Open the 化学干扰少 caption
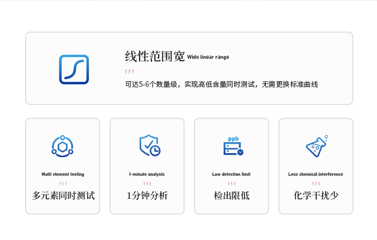This screenshot has width=377, height=240. (316, 195)
